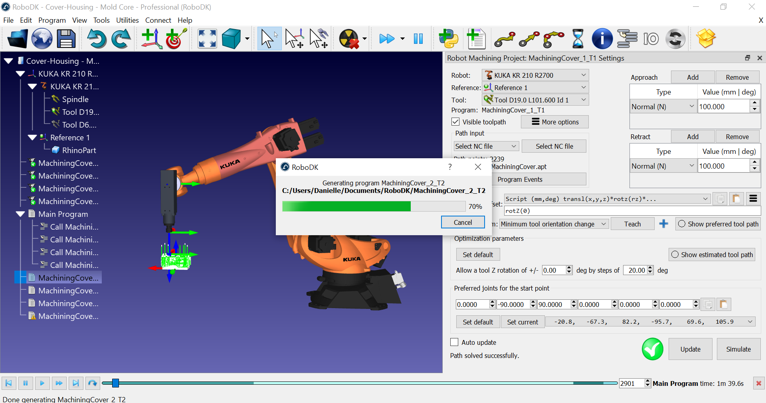Enable collision checking
The height and width of the screenshot is (403, 766).
coord(348,39)
